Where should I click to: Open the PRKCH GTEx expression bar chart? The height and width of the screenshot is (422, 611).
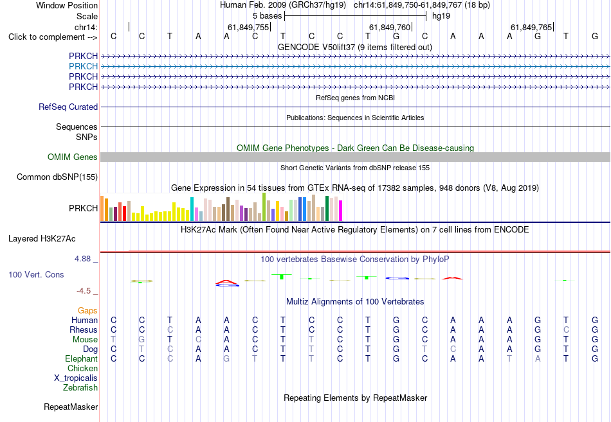(221, 207)
